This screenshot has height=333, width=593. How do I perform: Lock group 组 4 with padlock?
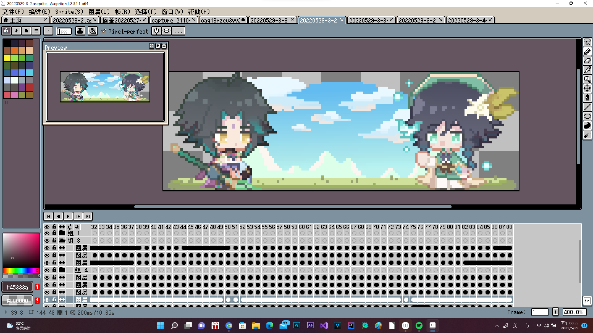pyautogui.click(x=54, y=270)
